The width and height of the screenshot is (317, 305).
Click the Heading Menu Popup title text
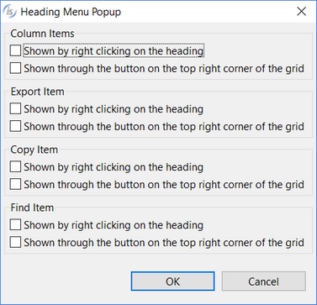(x=71, y=12)
